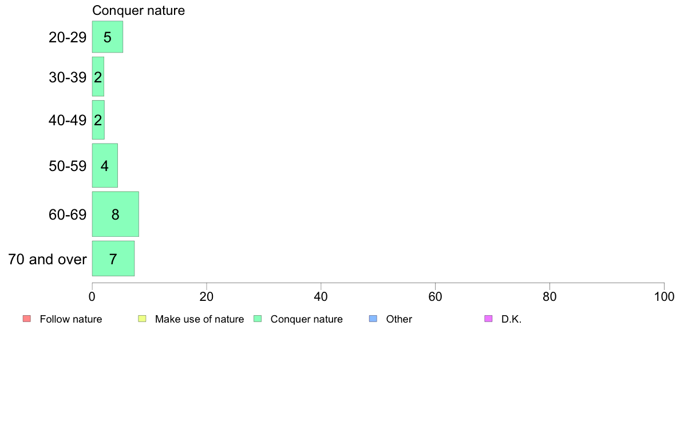The width and height of the screenshot is (680, 421).
Task: Click the 40 tick on x-axis
Action: [321, 296]
